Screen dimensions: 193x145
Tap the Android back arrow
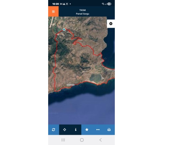point(101,140)
